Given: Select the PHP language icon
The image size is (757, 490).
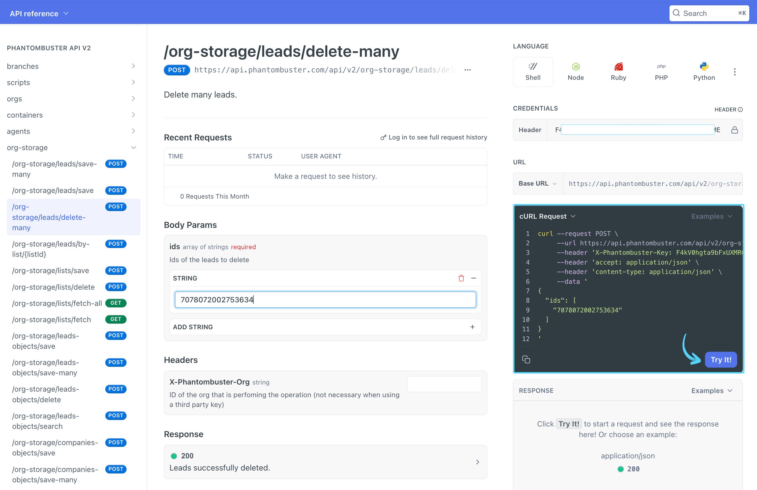Looking at the screenshot, I should pos(661,72).
